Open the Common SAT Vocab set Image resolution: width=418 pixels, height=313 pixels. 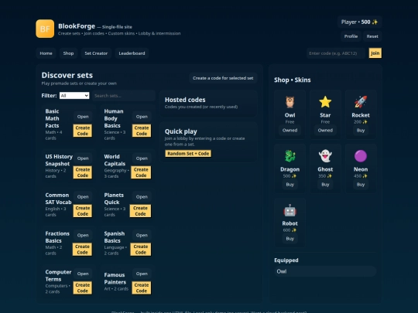(x=83, y=197)
